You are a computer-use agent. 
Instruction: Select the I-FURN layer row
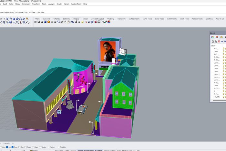pyautogui.click(x=216, y=97)
